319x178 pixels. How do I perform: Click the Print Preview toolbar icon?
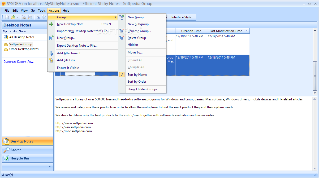30,17
